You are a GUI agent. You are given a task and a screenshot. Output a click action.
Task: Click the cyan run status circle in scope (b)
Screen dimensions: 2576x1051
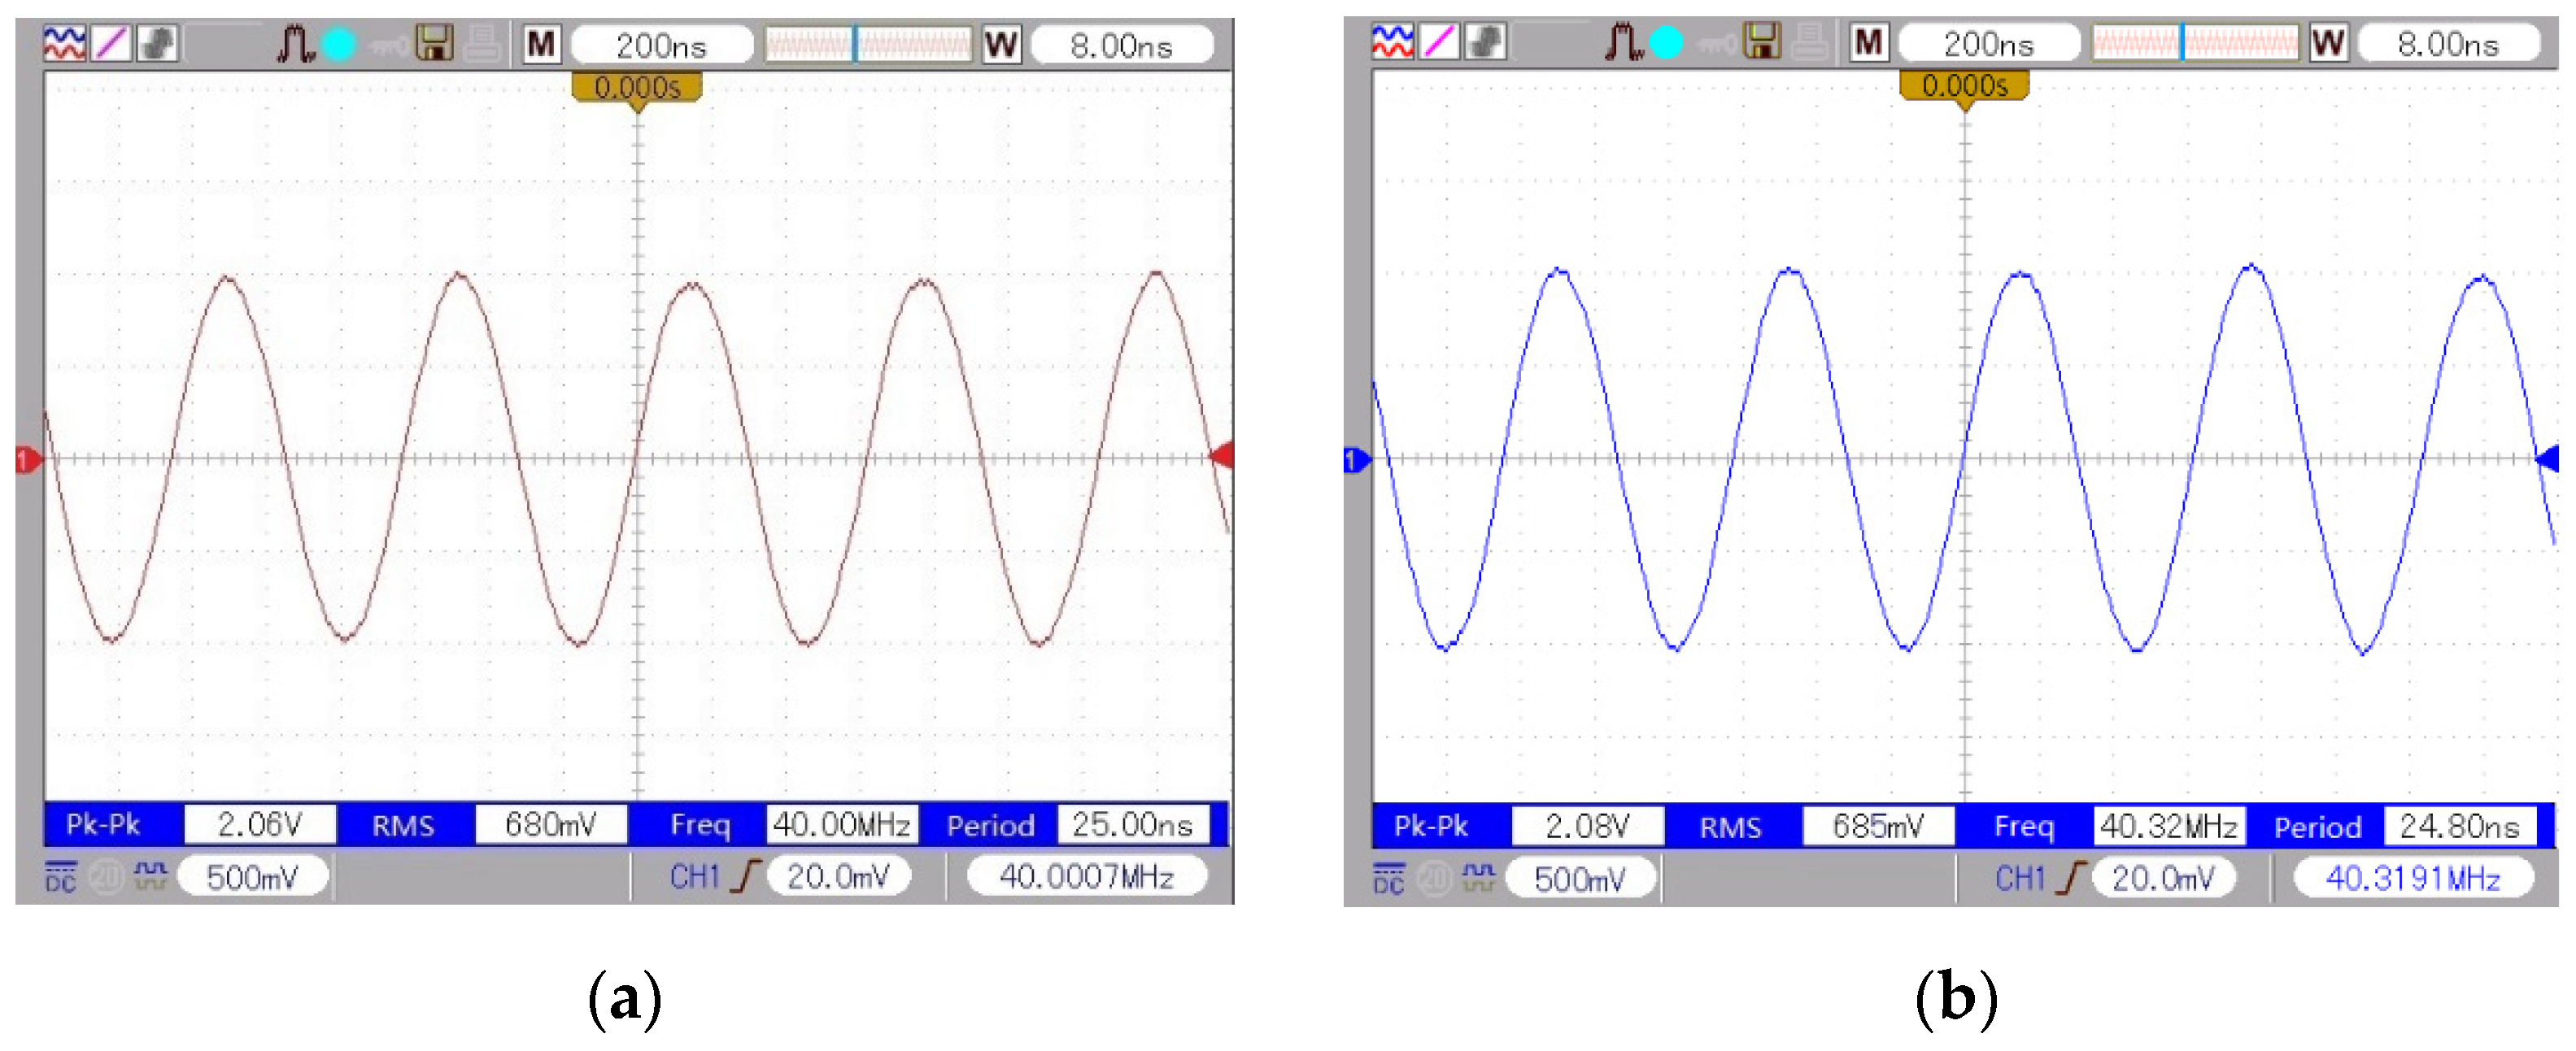(x=1666, y=42)
